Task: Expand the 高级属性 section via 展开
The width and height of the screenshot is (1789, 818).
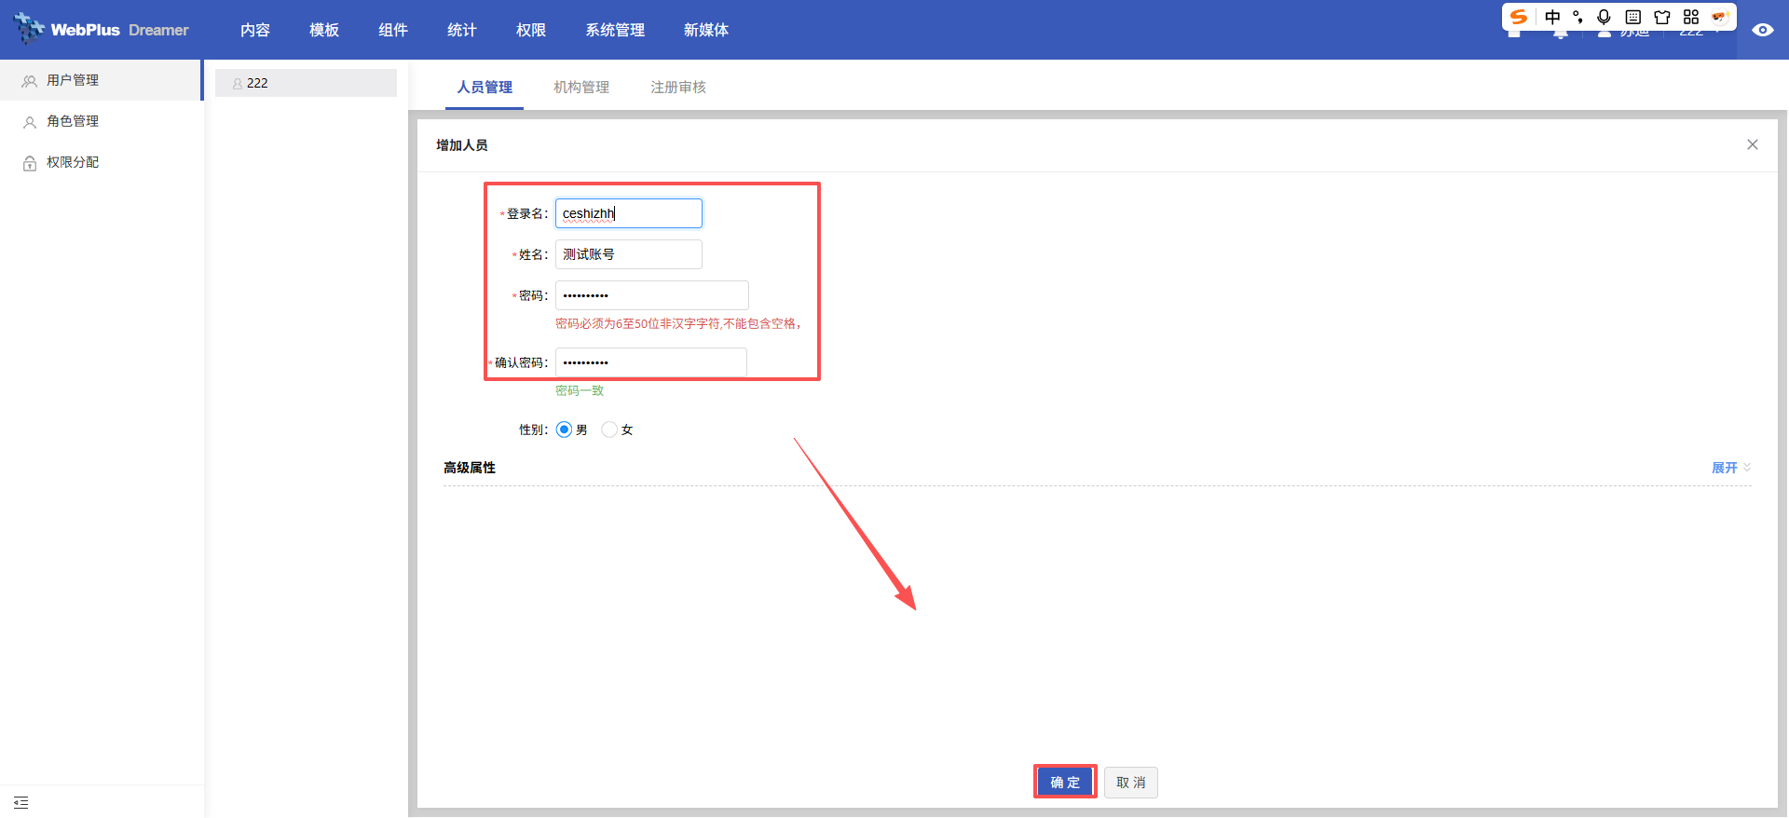Action: 1729,468
